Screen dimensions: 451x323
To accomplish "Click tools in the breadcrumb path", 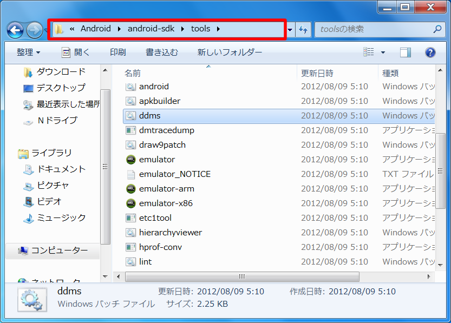I will [x=200, y=29].
